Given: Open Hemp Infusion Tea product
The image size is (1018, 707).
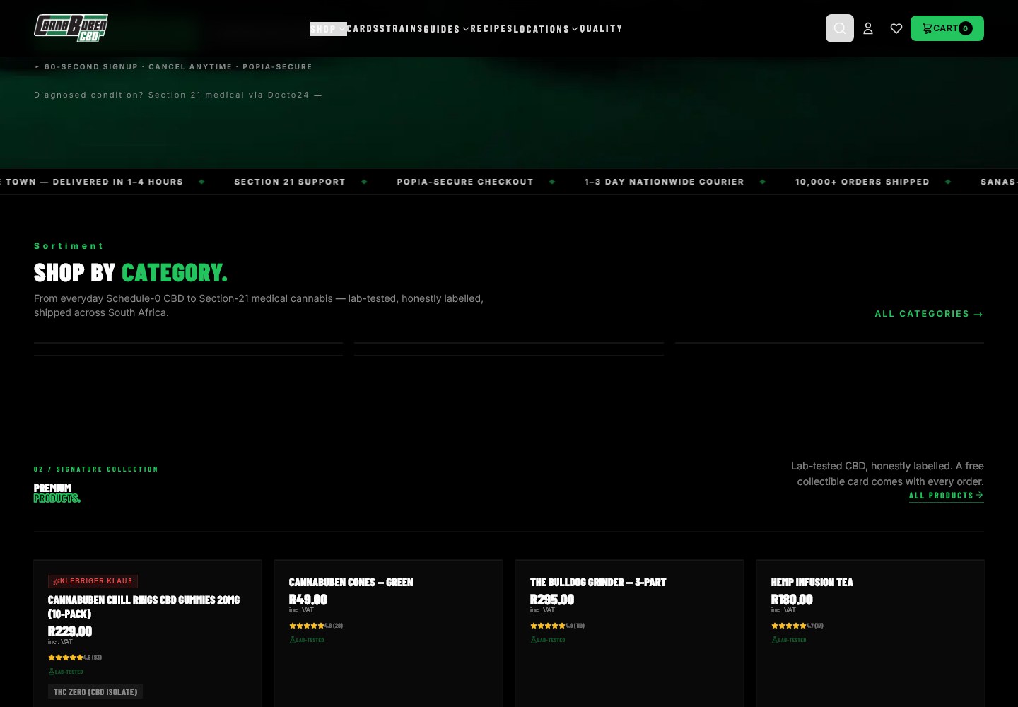Looking at the screenshot, I should coord(812,582).
